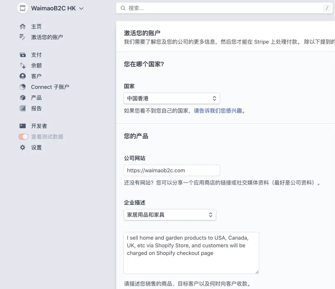The image size is (335, 289).
Task: Click the Connect globe icon
Action: click(22, 87)
